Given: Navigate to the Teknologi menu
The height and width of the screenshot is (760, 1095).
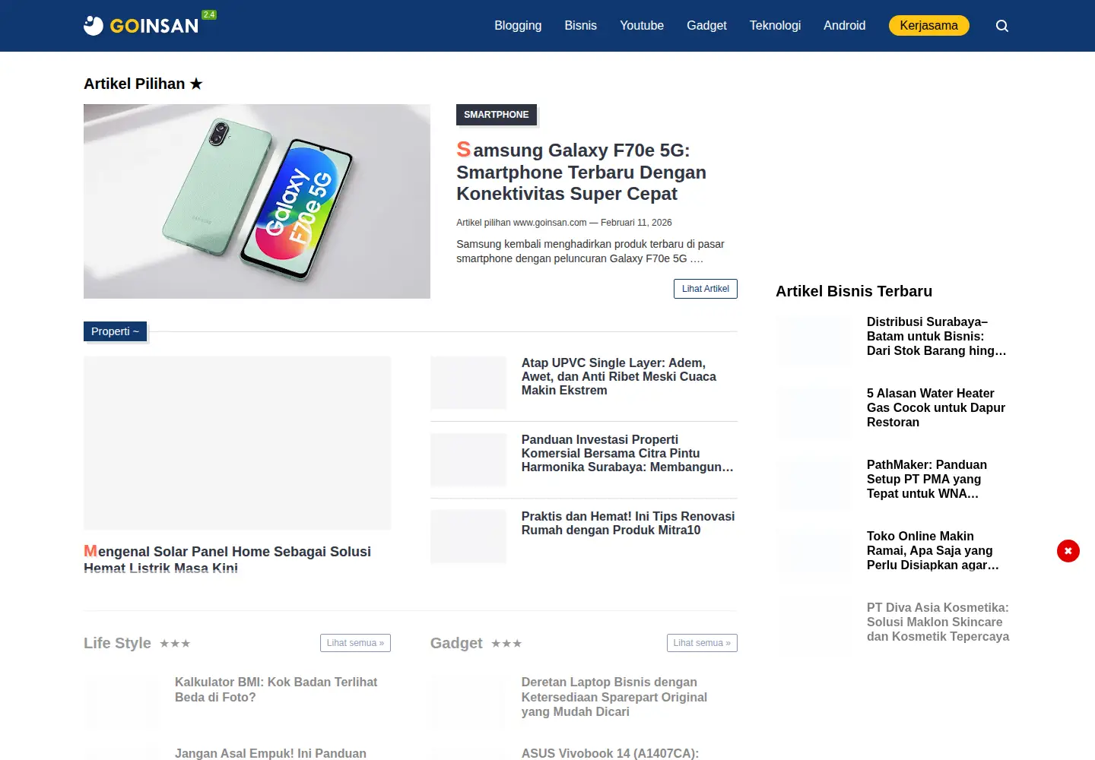Looking at the screenshot, I should [775, 26].
